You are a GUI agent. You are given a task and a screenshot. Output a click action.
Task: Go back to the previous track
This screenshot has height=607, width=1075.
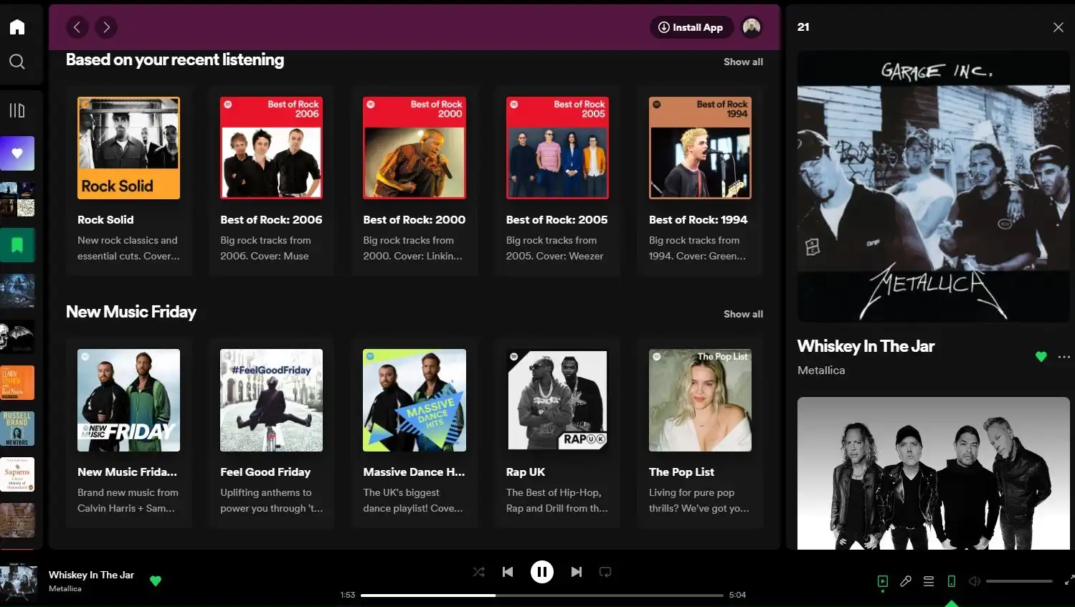(x=508, y=572)
